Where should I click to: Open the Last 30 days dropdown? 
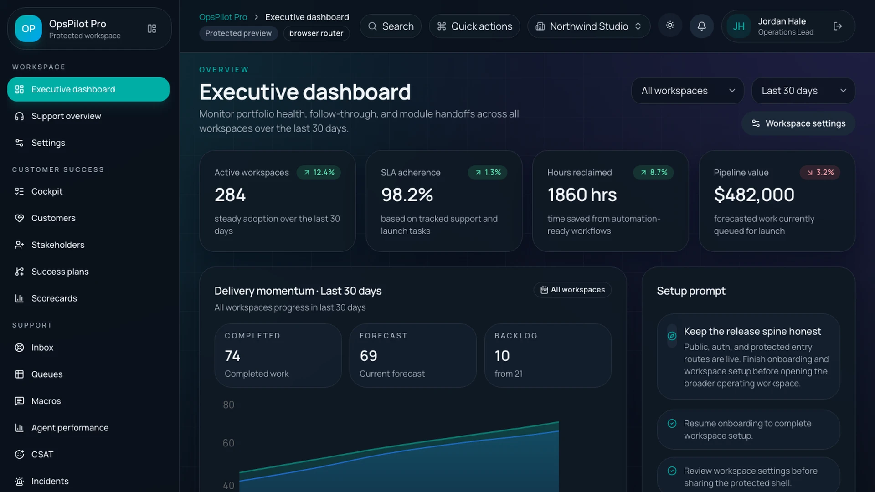(803, 91)
